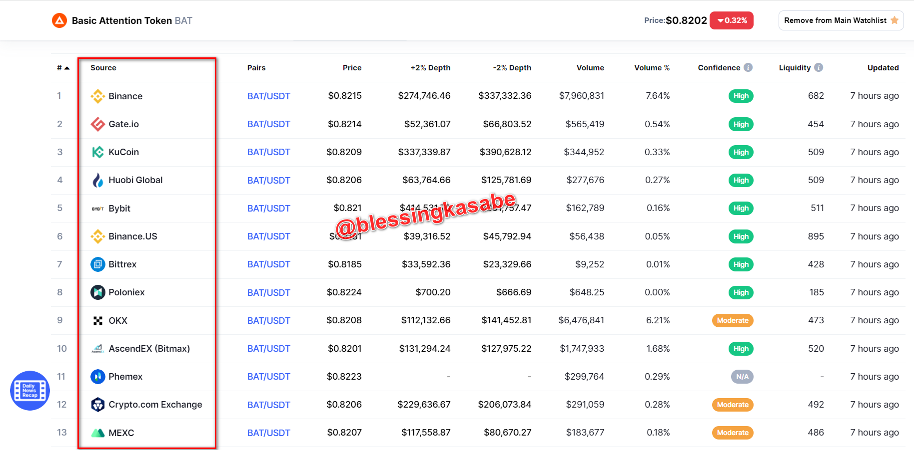Sort the table by the # column
914x450 pixels.
point(63,68)
